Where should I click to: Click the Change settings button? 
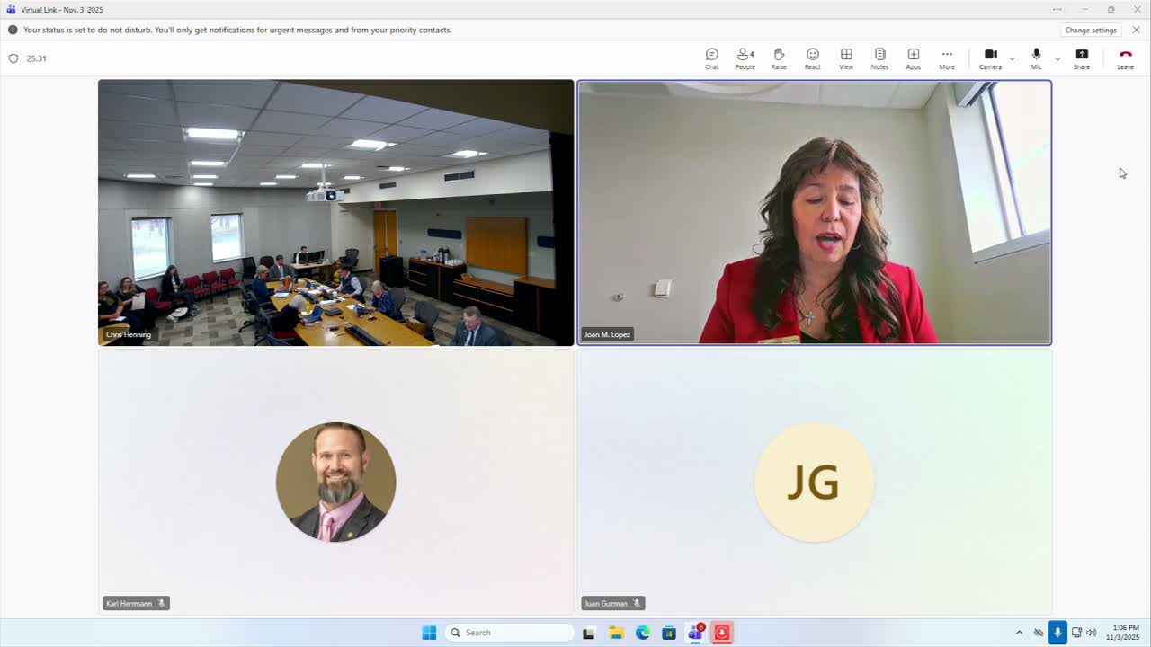[x=1091, y=30]
